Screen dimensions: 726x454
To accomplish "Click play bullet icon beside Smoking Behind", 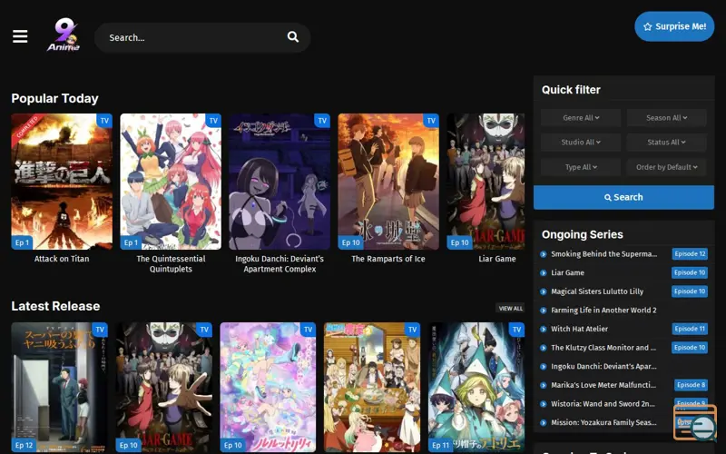I will click(x=544, y=254).
